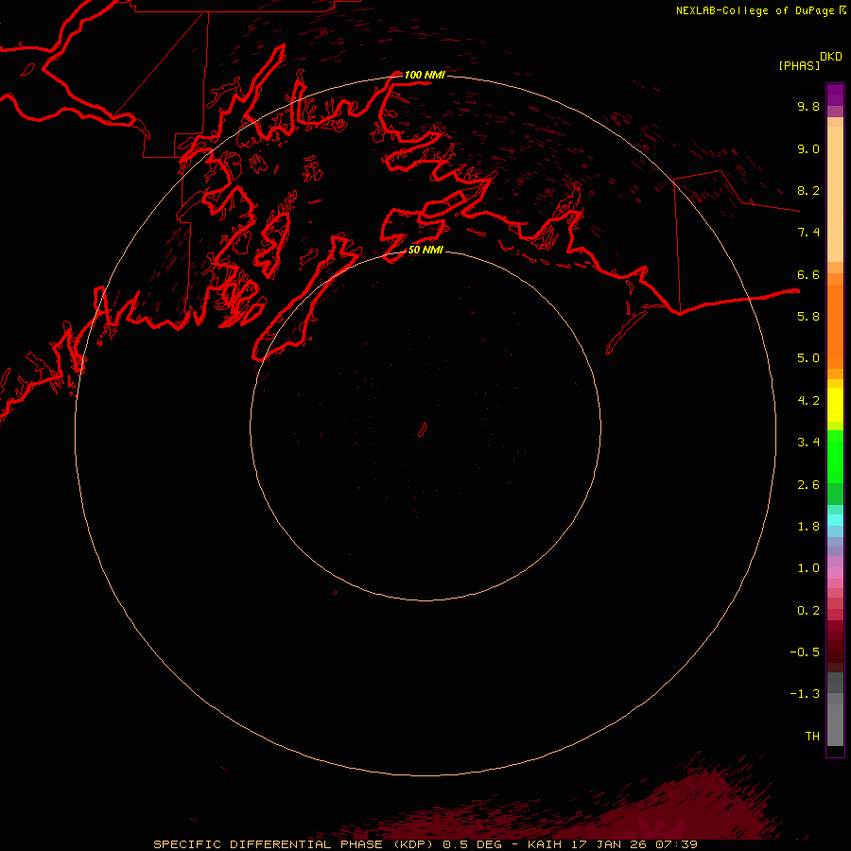Viewport: 851px width, 851px height.
Task: Click the 4.2 value on the color scale
Action: pyautogui.click(x=808, y=401)
